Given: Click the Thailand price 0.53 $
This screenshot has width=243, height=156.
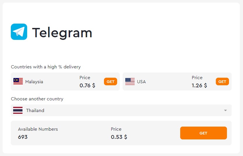Looking at the screenshot, I should click(x=119, y=137).
